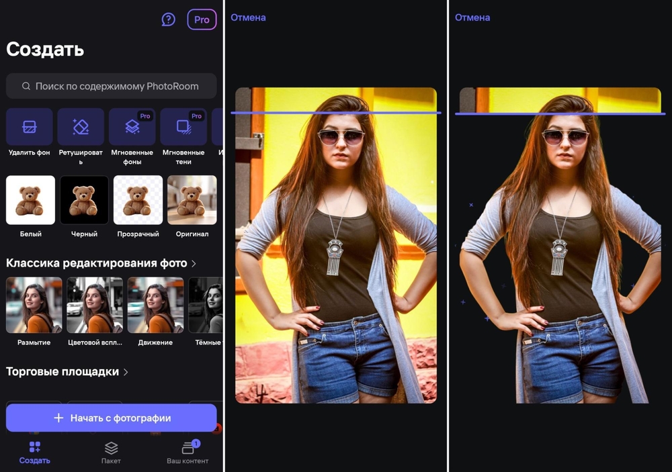Open the Batch tab

[x=112, y=452]
